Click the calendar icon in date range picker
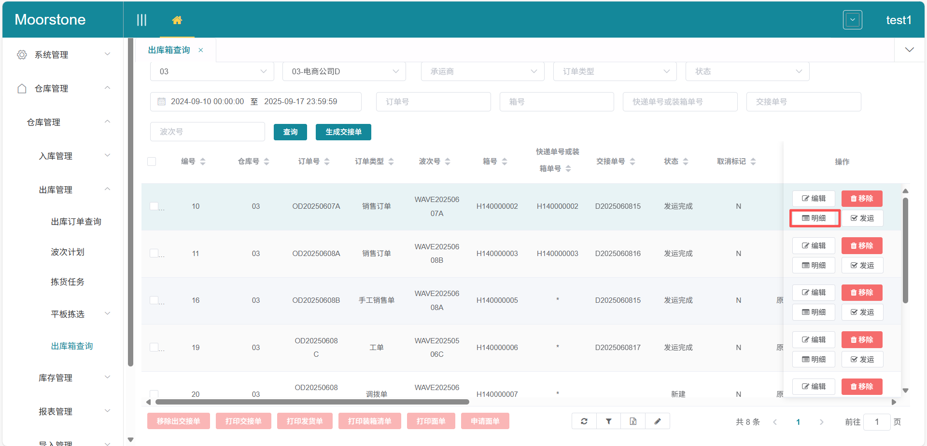 click(x=162, y=101)
